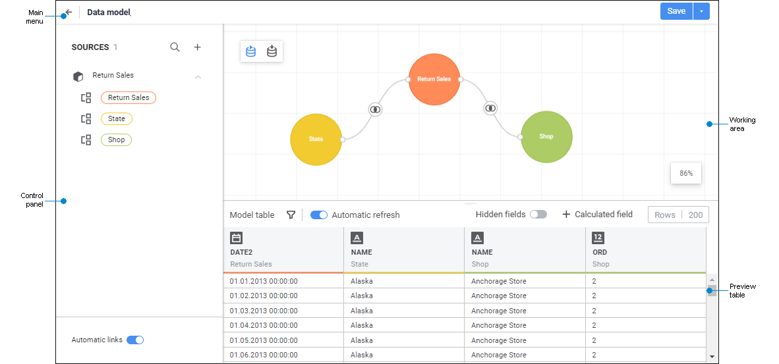Toggle the Automatic refresh switch
Image resolution: width=779 pixels, height=364 pixels.
pos(319,215)
